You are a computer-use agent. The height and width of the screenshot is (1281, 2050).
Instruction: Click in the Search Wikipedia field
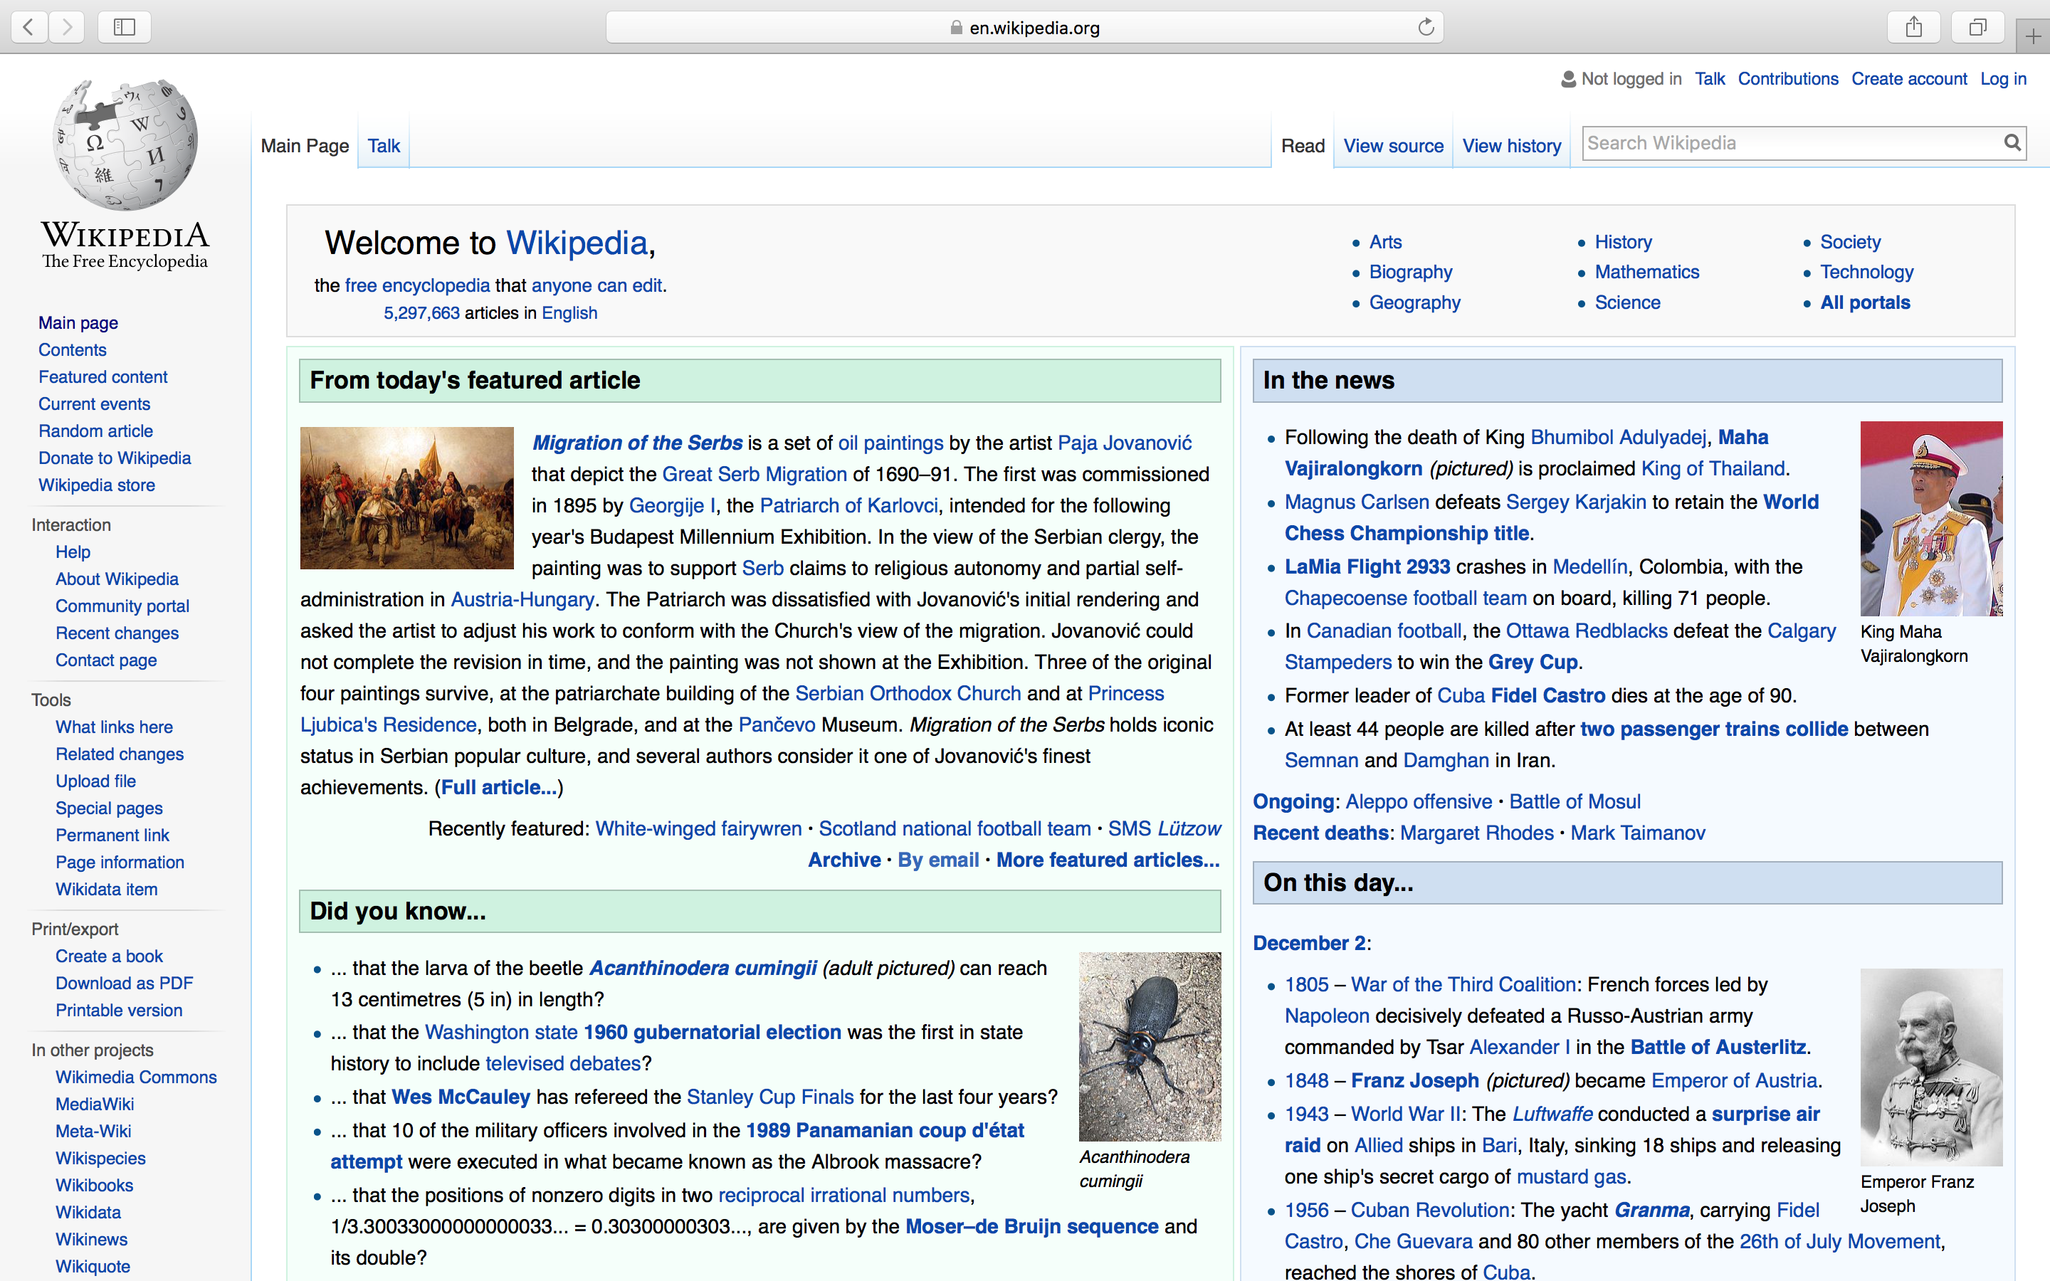[x=1787, y=142]
